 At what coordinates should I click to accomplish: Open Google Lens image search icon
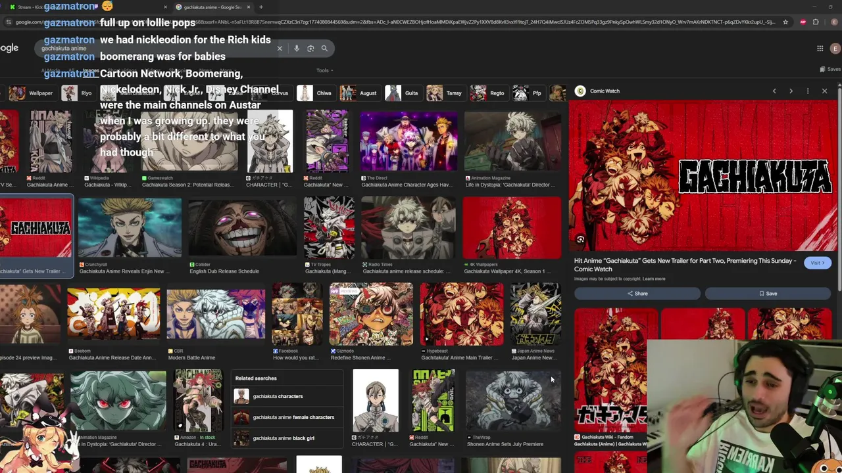pos(310,48)
